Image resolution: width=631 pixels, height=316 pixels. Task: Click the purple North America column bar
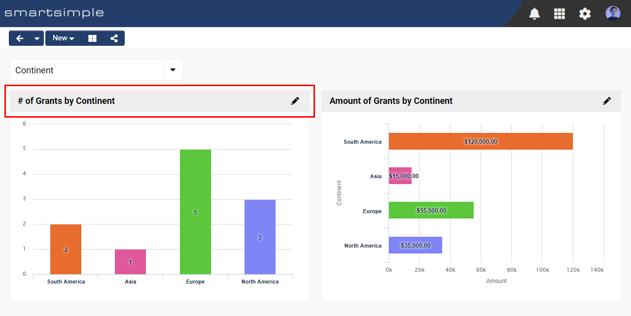(x=260, y=236)
